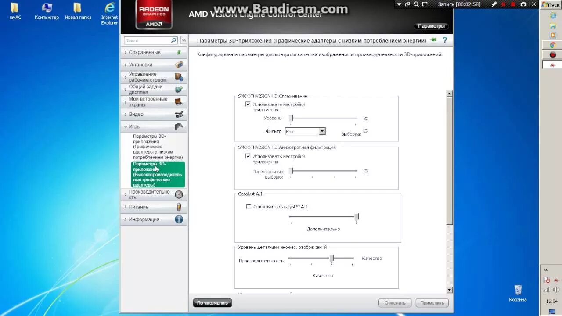Image resolution: width=562 pixels, height=316 pixels.
Task: Uncheck Отключить Catalyst A.I.
Action: coord(249,206)
